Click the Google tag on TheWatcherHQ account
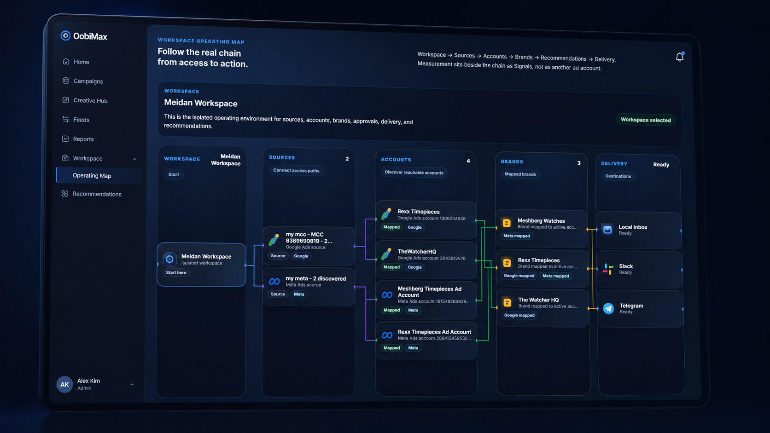 [414, 267]
